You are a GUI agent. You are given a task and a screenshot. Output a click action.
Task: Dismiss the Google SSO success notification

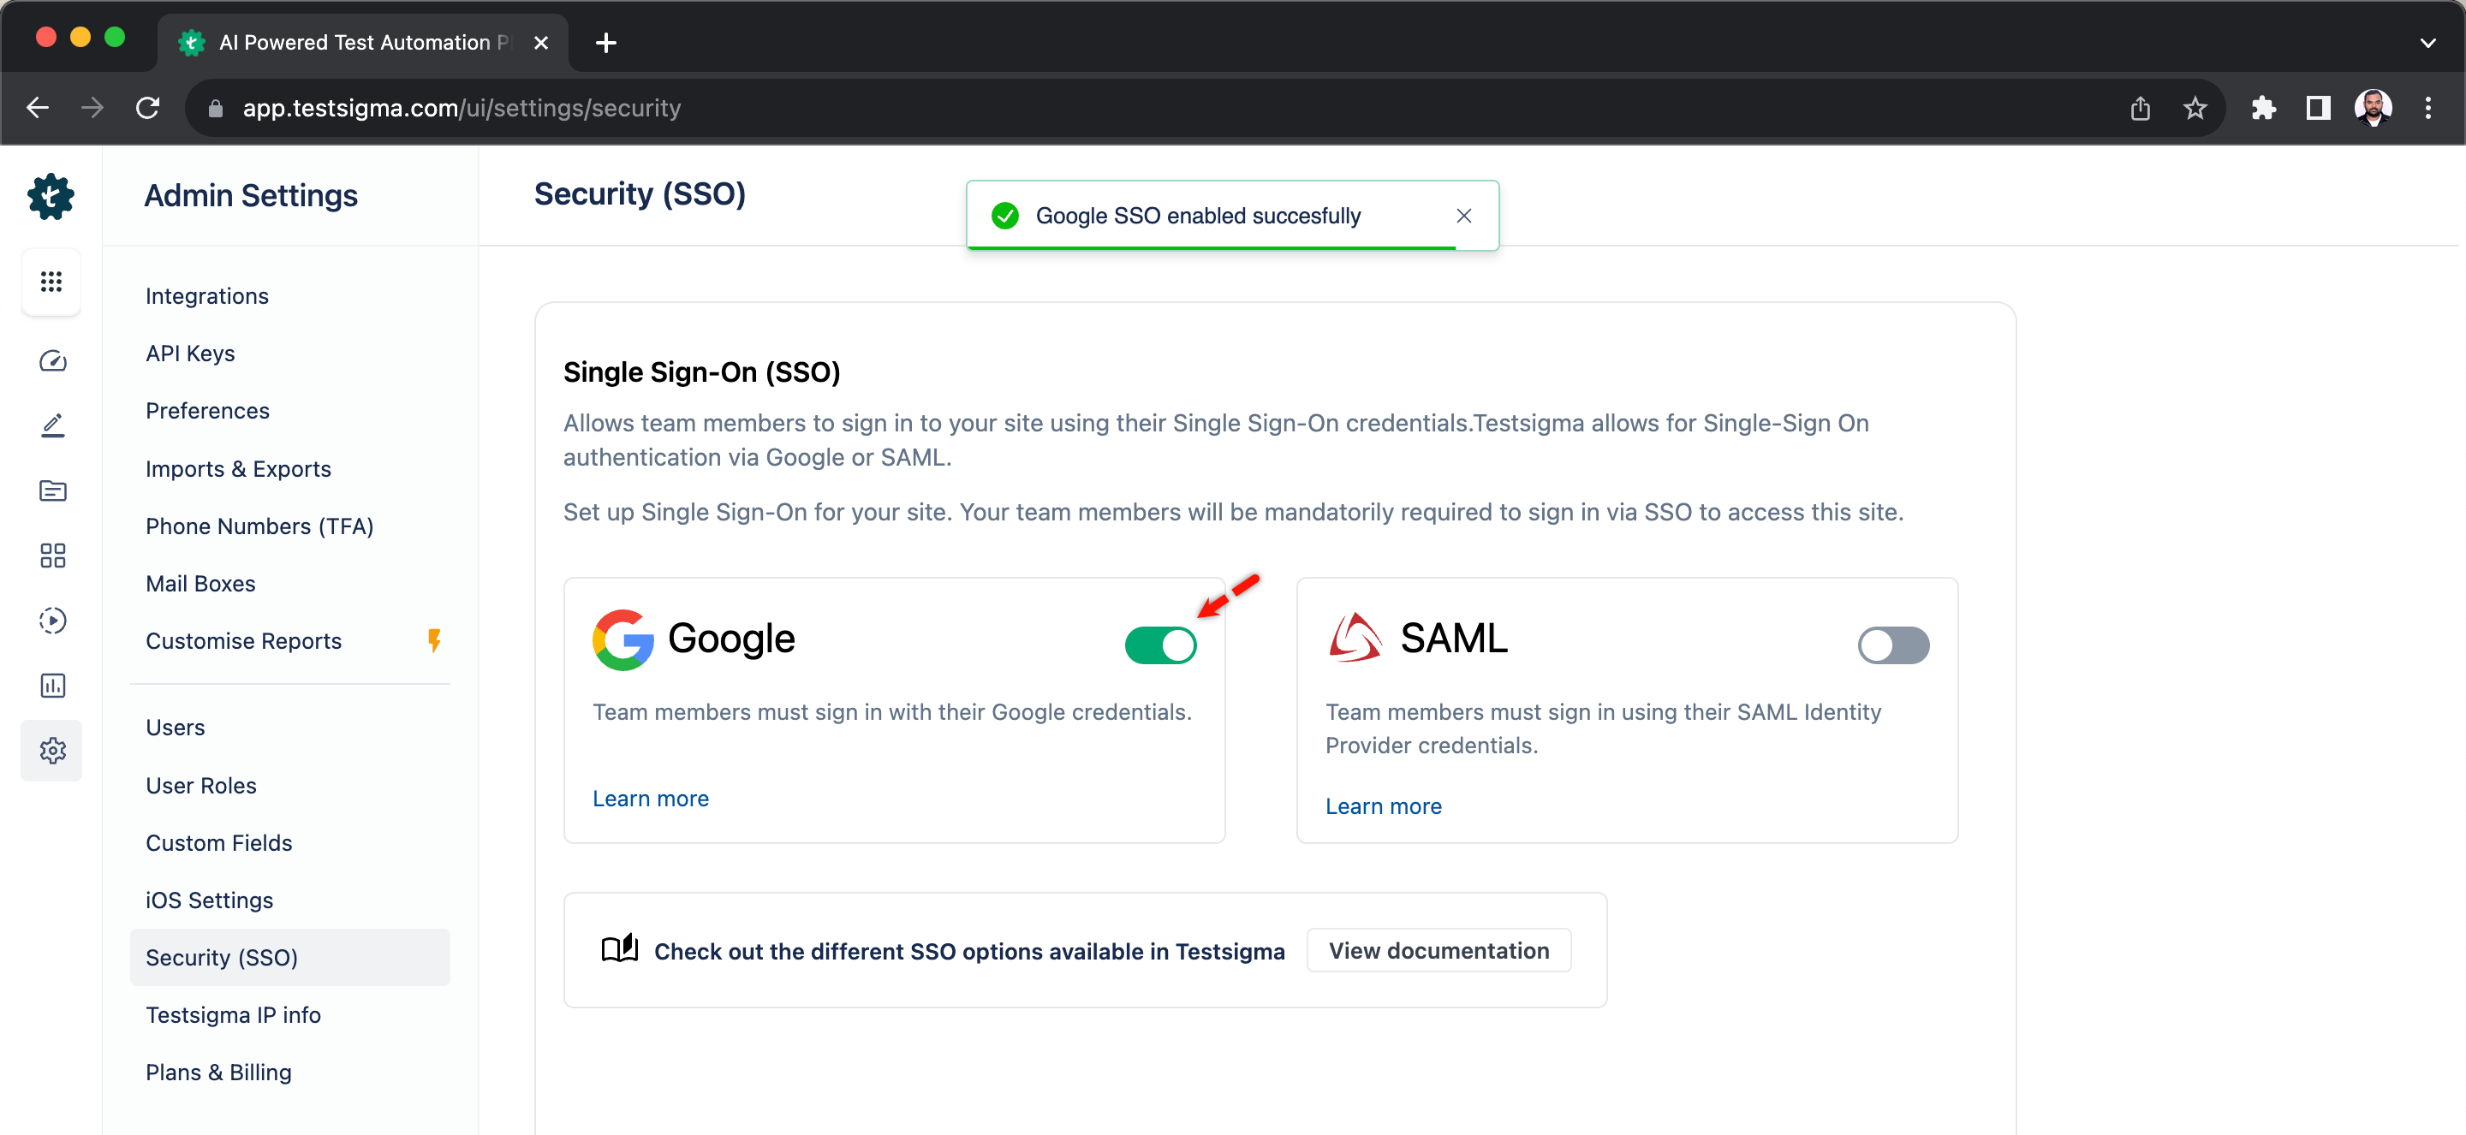[1461, 216]
